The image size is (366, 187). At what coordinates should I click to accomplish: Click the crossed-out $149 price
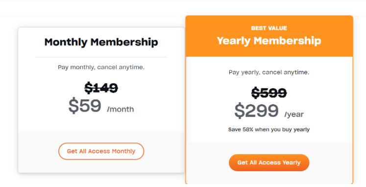(x=101, y=88)
